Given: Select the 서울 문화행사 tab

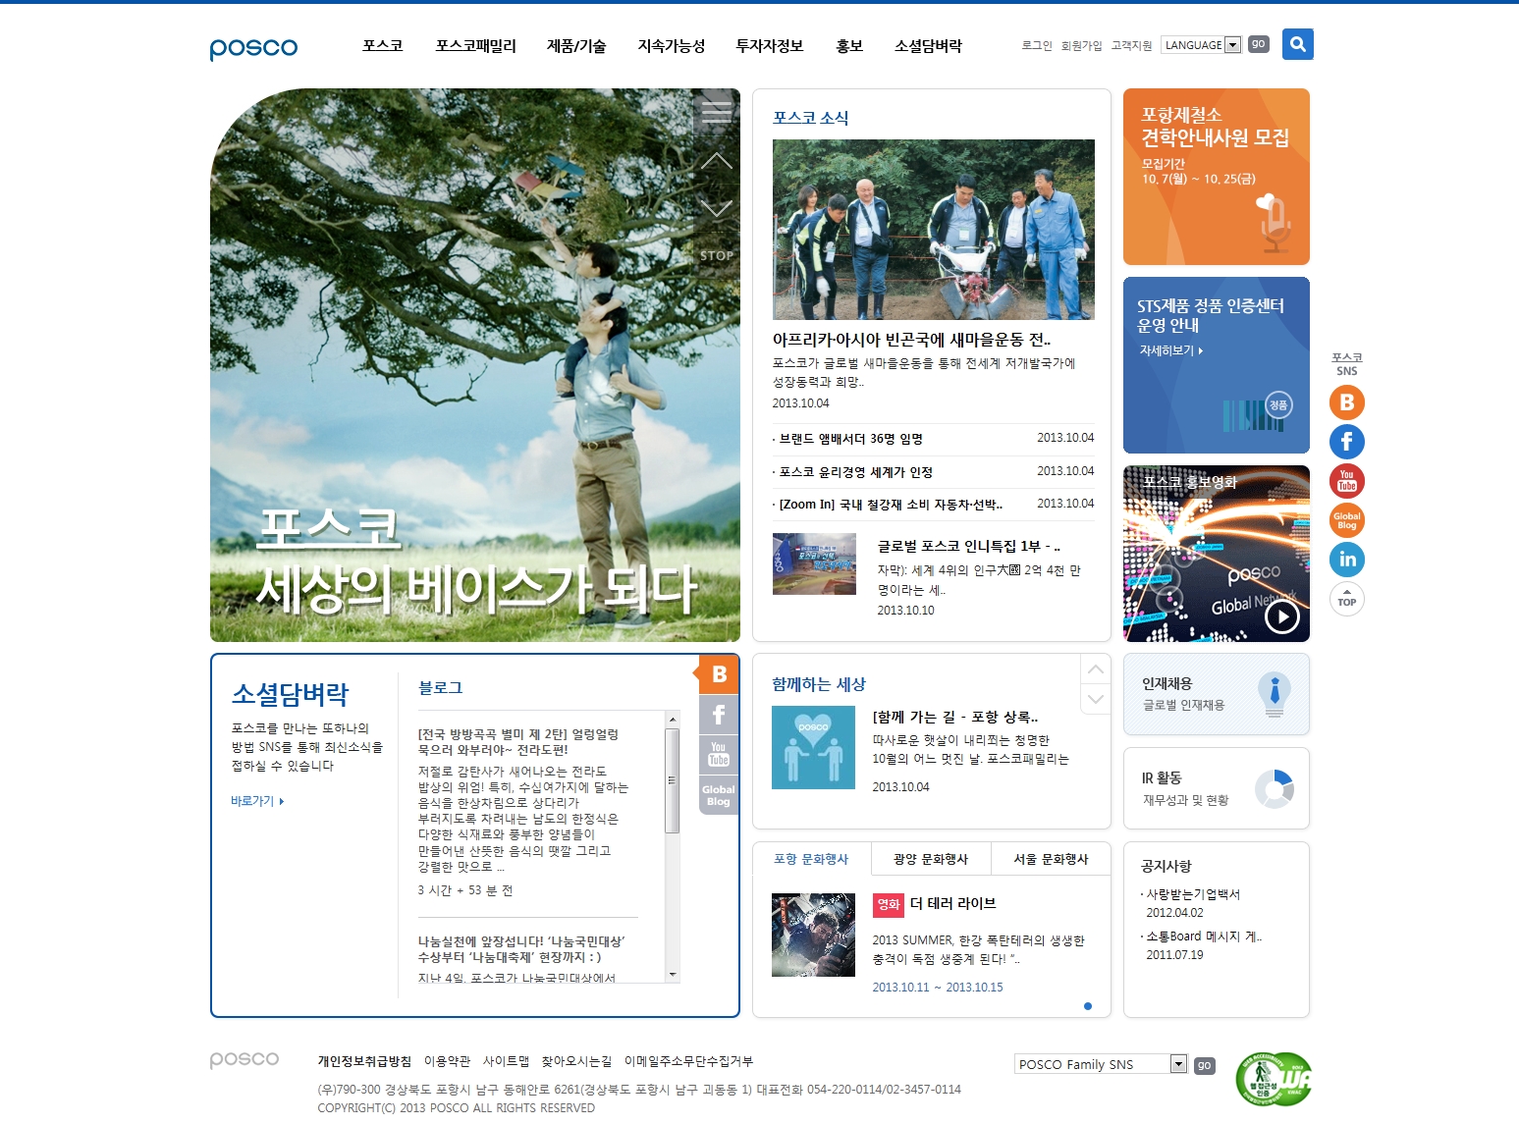Looking at the screenshot, I should [x=1051, y=859].
